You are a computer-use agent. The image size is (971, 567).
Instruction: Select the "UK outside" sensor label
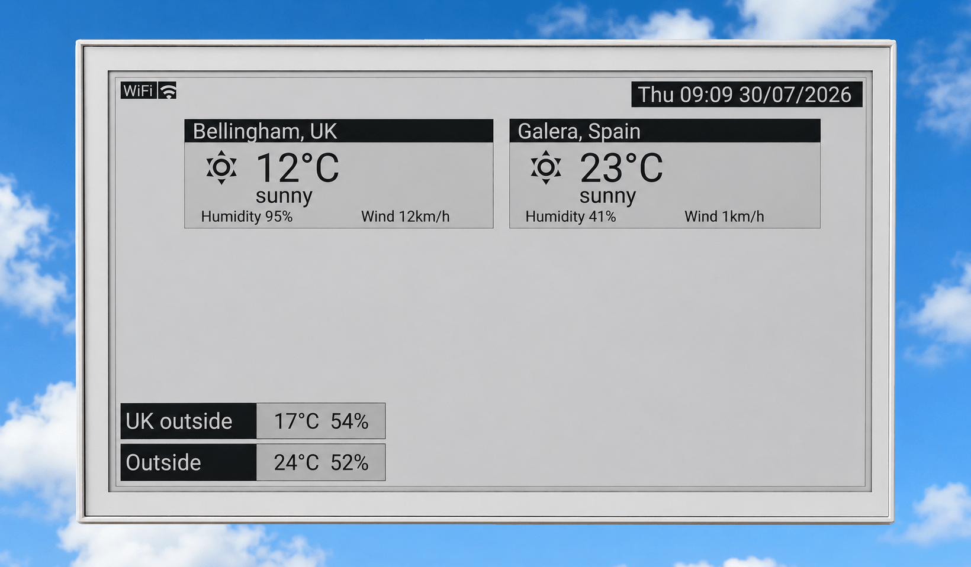[x=188, y=421]
